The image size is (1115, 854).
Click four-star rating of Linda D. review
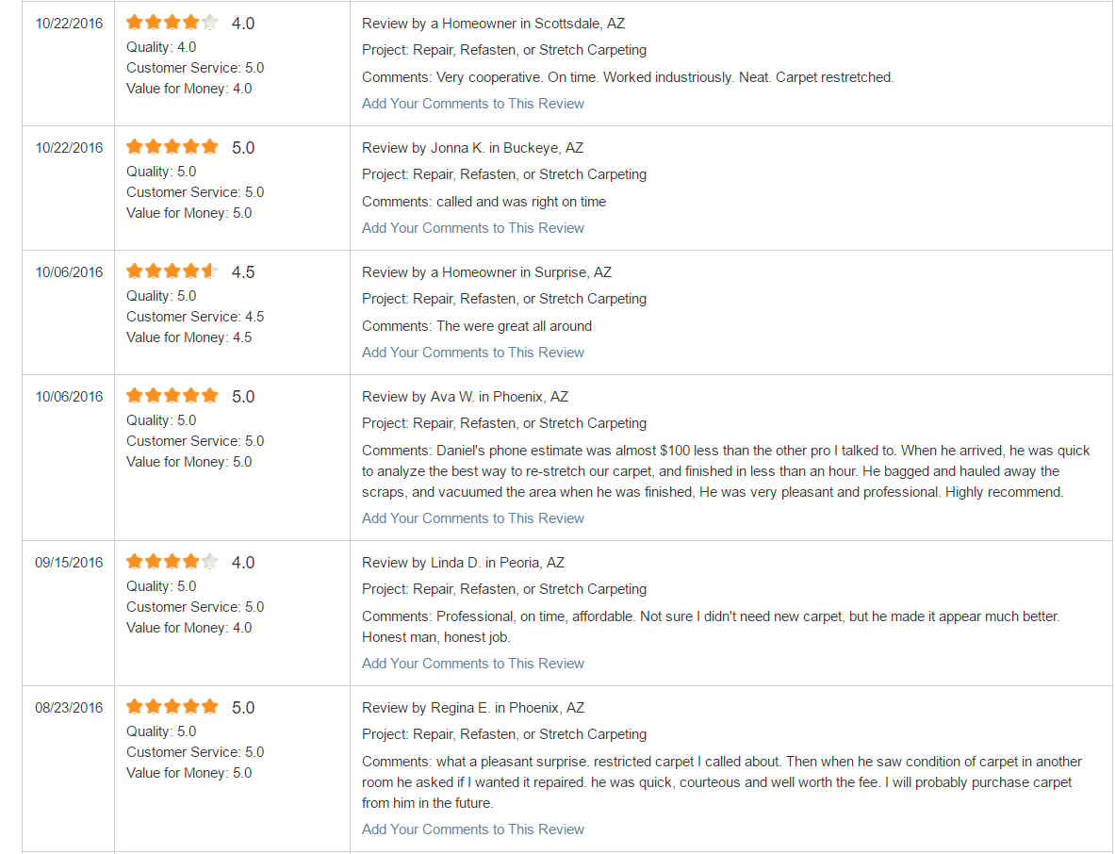click(x=172, y=562)
